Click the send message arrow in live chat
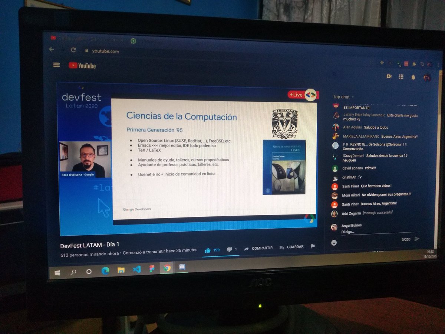 418,239
